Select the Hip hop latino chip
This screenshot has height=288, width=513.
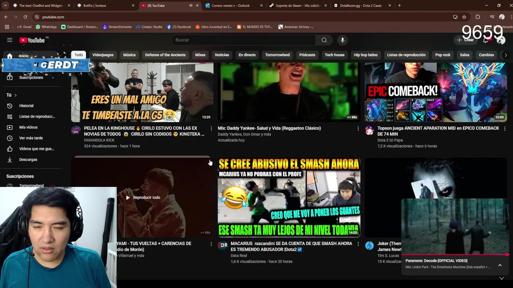[x=366, y=55]
